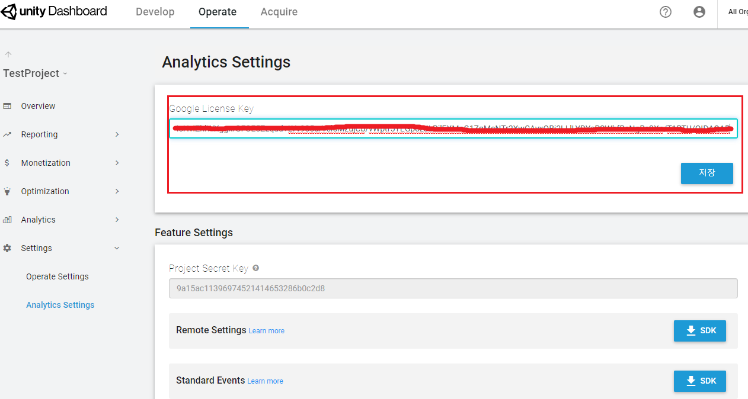Focus the Google License Key input field
The image size is (748, 399).
point(453,128)
